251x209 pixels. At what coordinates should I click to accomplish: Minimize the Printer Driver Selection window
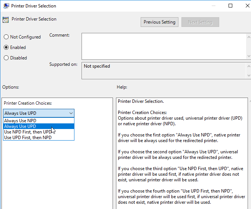[x=213, y=6]
